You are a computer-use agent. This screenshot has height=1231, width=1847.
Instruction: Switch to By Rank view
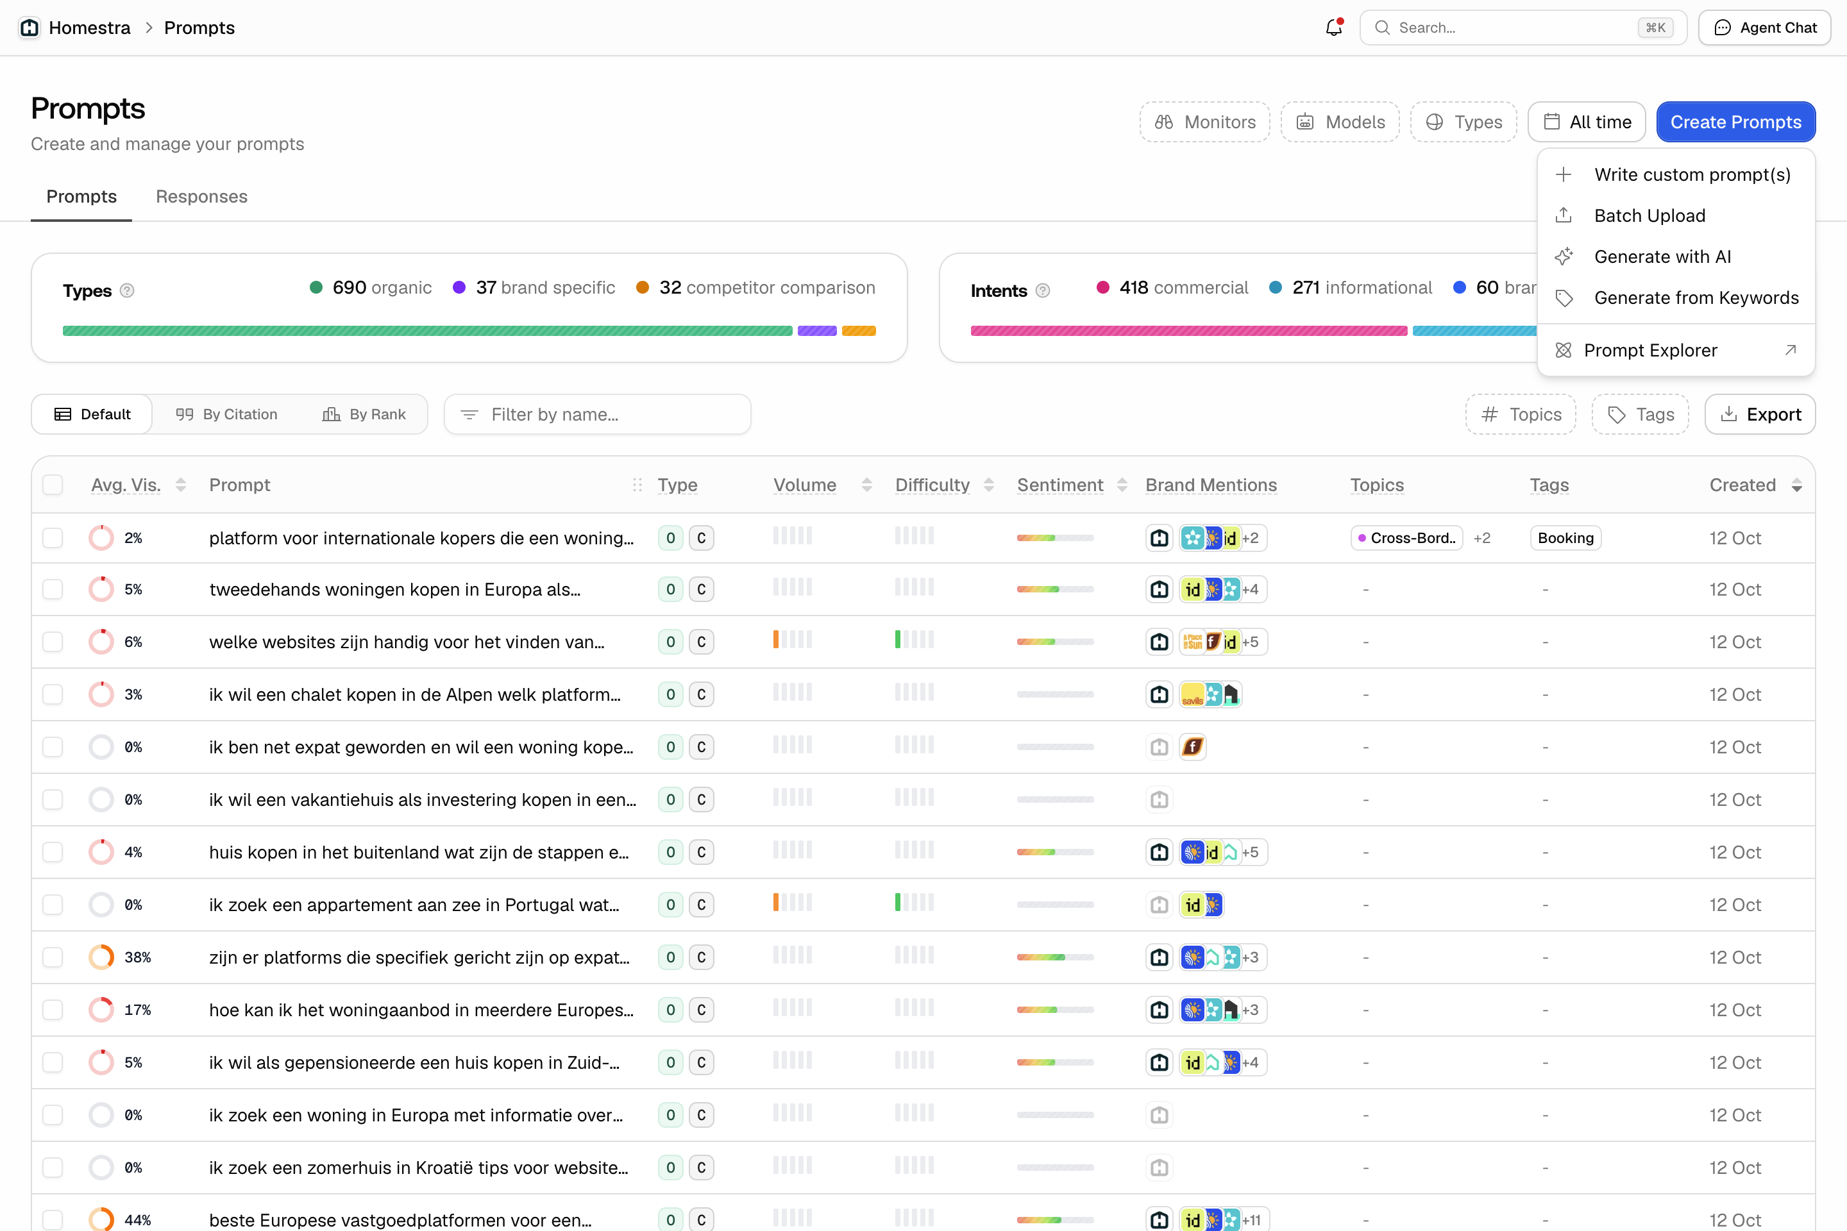point(364,415)
